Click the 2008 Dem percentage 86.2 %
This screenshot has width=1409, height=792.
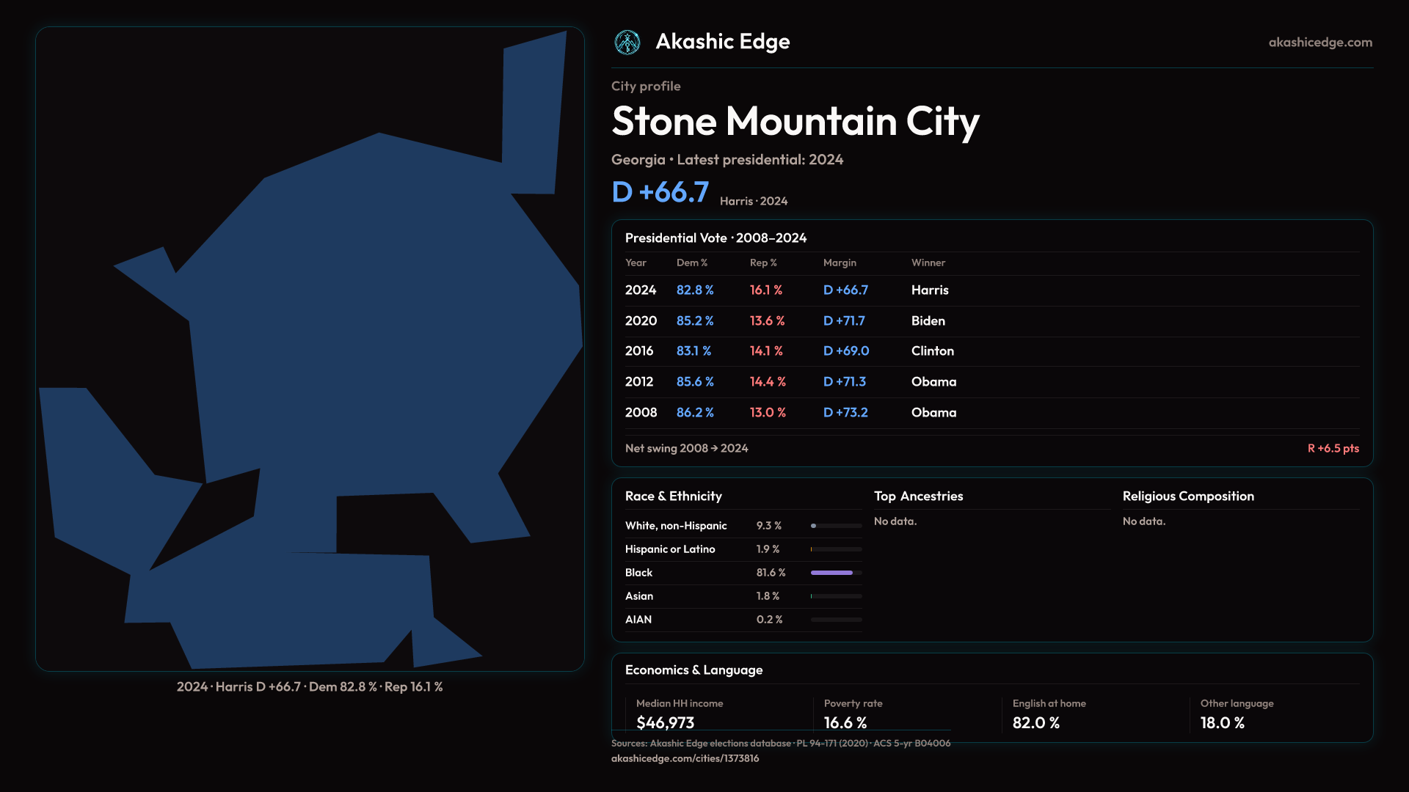coord(694,413)
